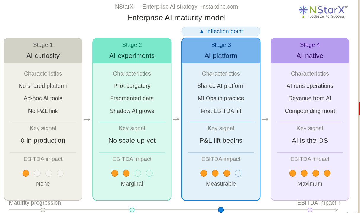Click the last orange EBITDA dot in Stage 4
Image resolution: width=360 pixels, height=213 pixels.
point(327,173)
